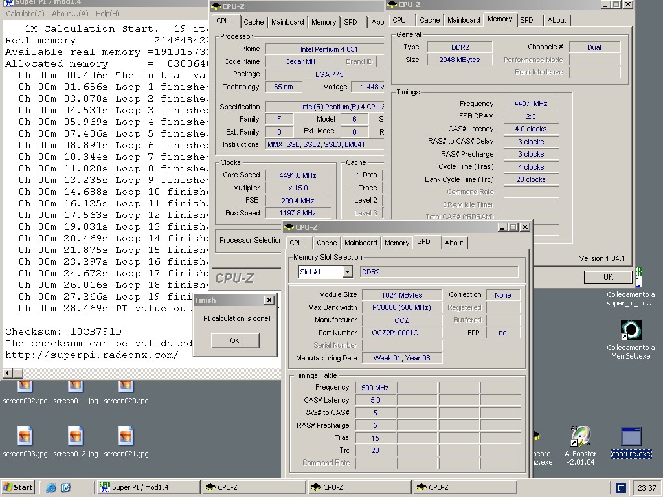The width and height of the screenshot is (663, 497).
Task: Click the Multiplier value x 15.0
Action: click(298, 188)
